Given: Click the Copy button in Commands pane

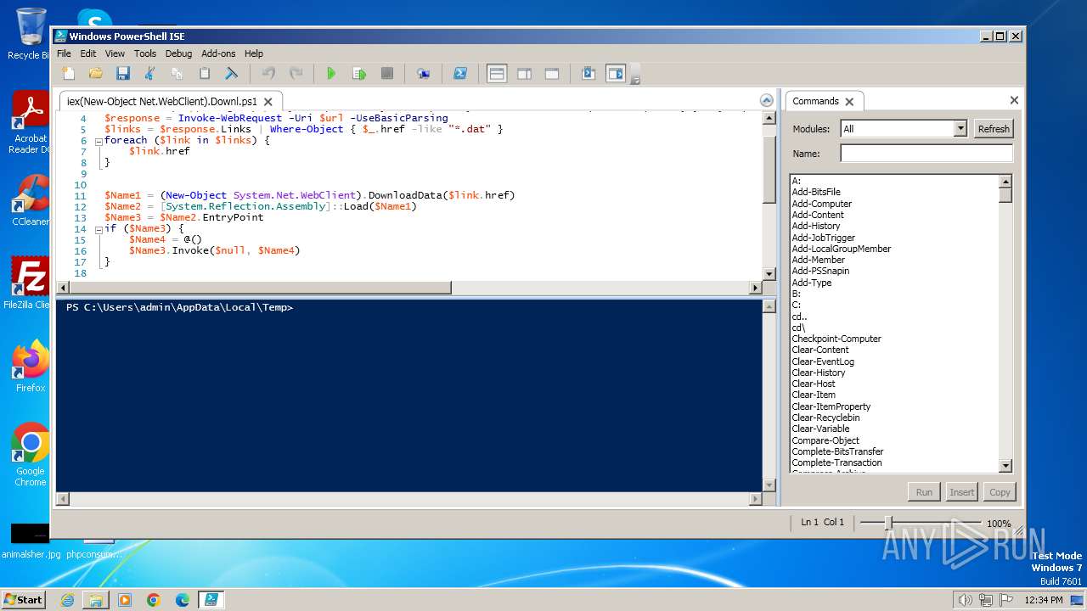Looking at the screenshot, I should point(1000,492).
